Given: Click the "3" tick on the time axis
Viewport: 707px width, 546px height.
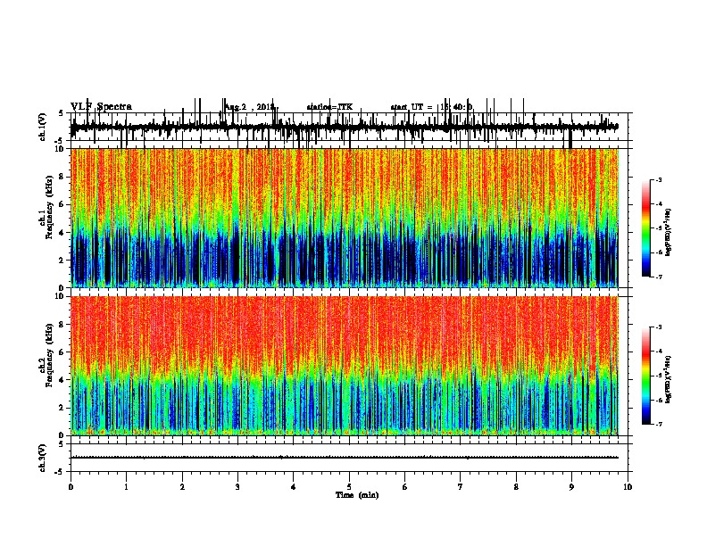Looking at the screenshot, I should tap(237, 487).
